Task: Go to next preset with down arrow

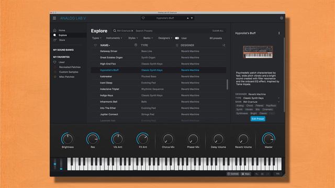Action: click(192, 18)
